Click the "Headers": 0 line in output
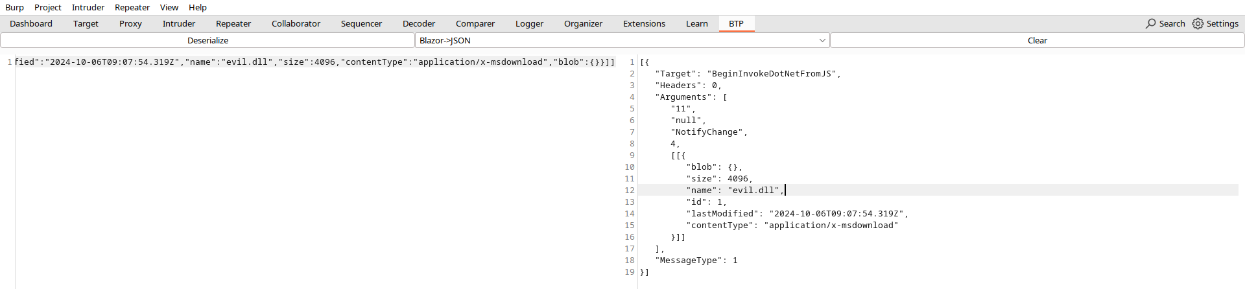 tap(688, 86)
